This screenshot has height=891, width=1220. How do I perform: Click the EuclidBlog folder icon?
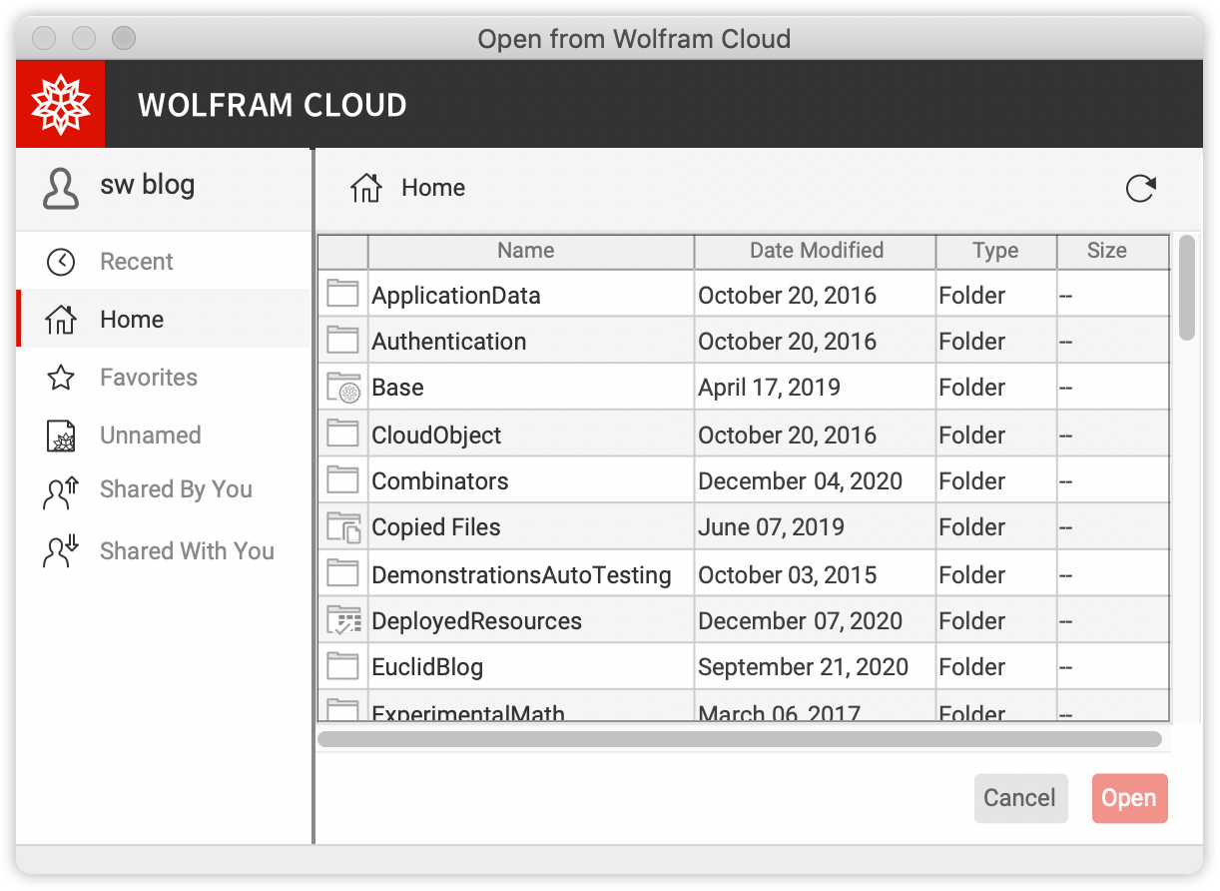coord(342,665)
